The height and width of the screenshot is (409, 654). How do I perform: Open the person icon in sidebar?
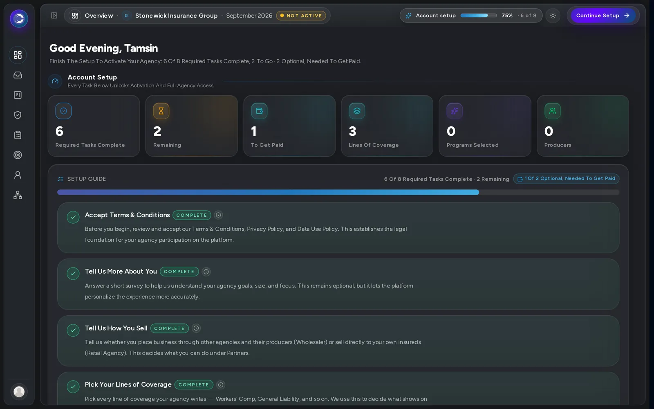point(18,175)
